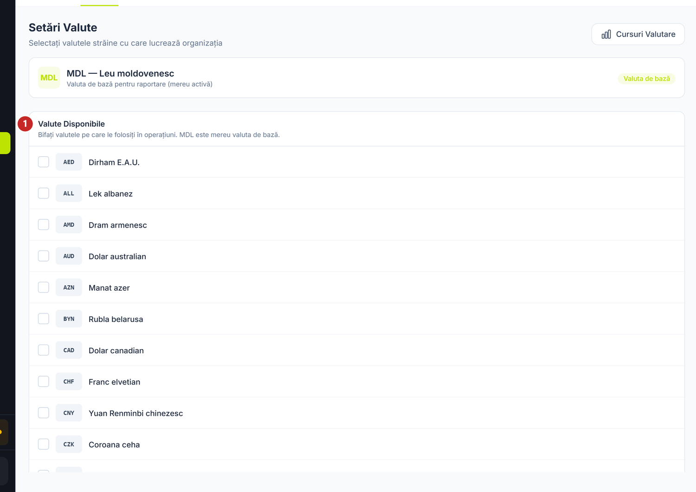Image resolution: width=696 pixels, height=492 pixels.
Task: Check the AZN Manat azer checkbox
Action: coord(44,288)
